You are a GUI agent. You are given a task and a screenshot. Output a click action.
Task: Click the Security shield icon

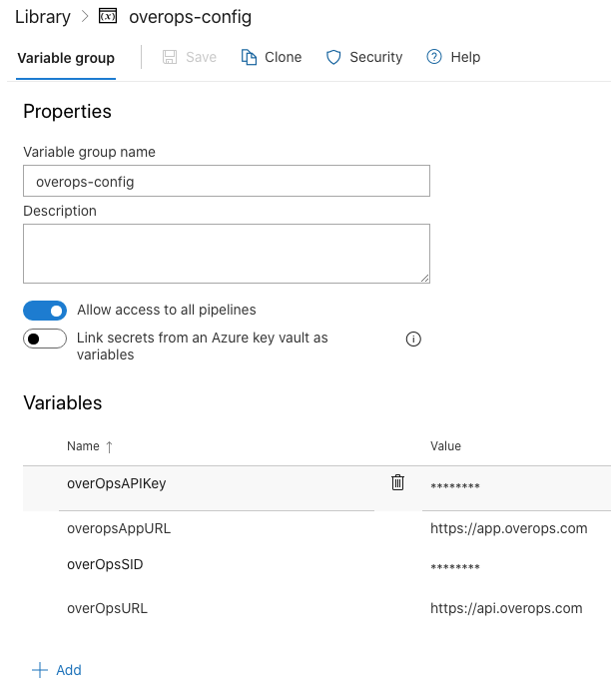pos(334,57)
